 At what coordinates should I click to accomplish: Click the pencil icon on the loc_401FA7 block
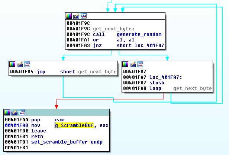click(x=133, y=64)
